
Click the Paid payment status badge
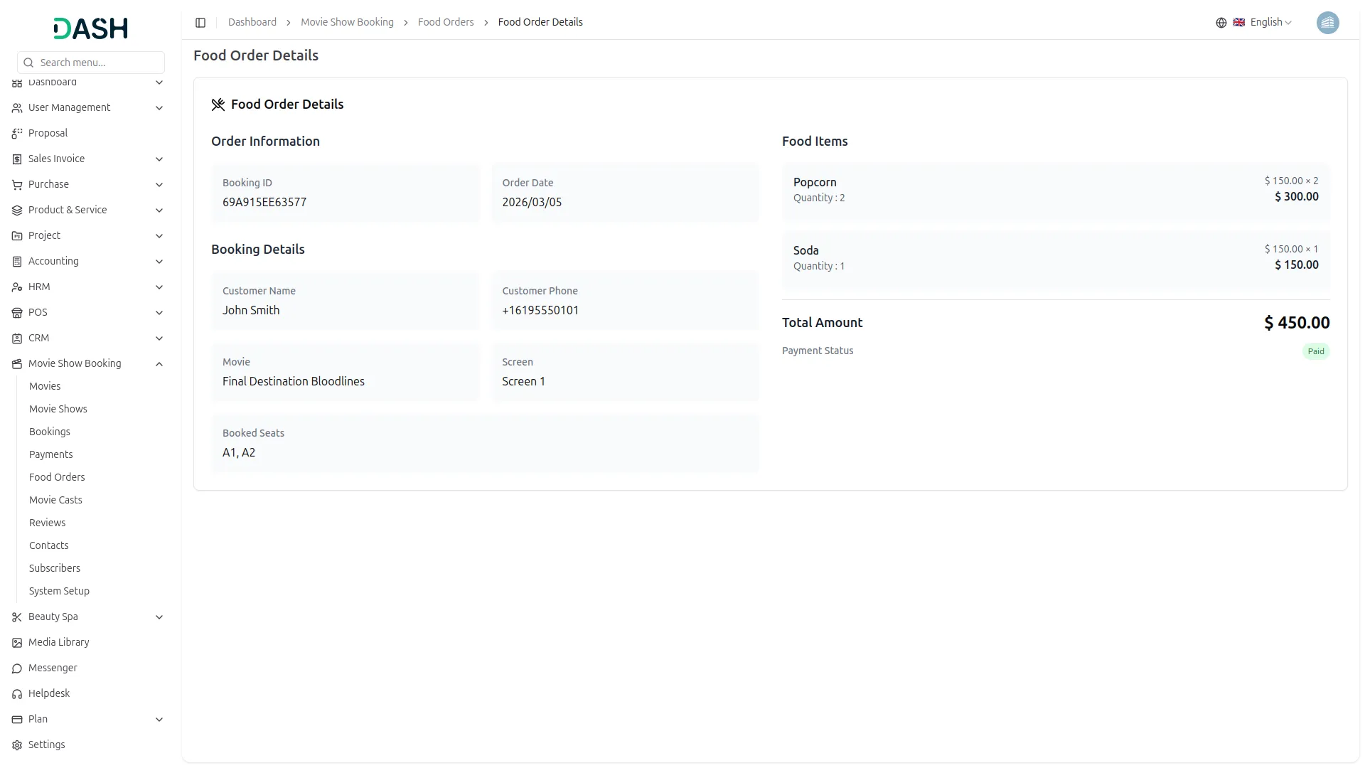point(1315,351)
